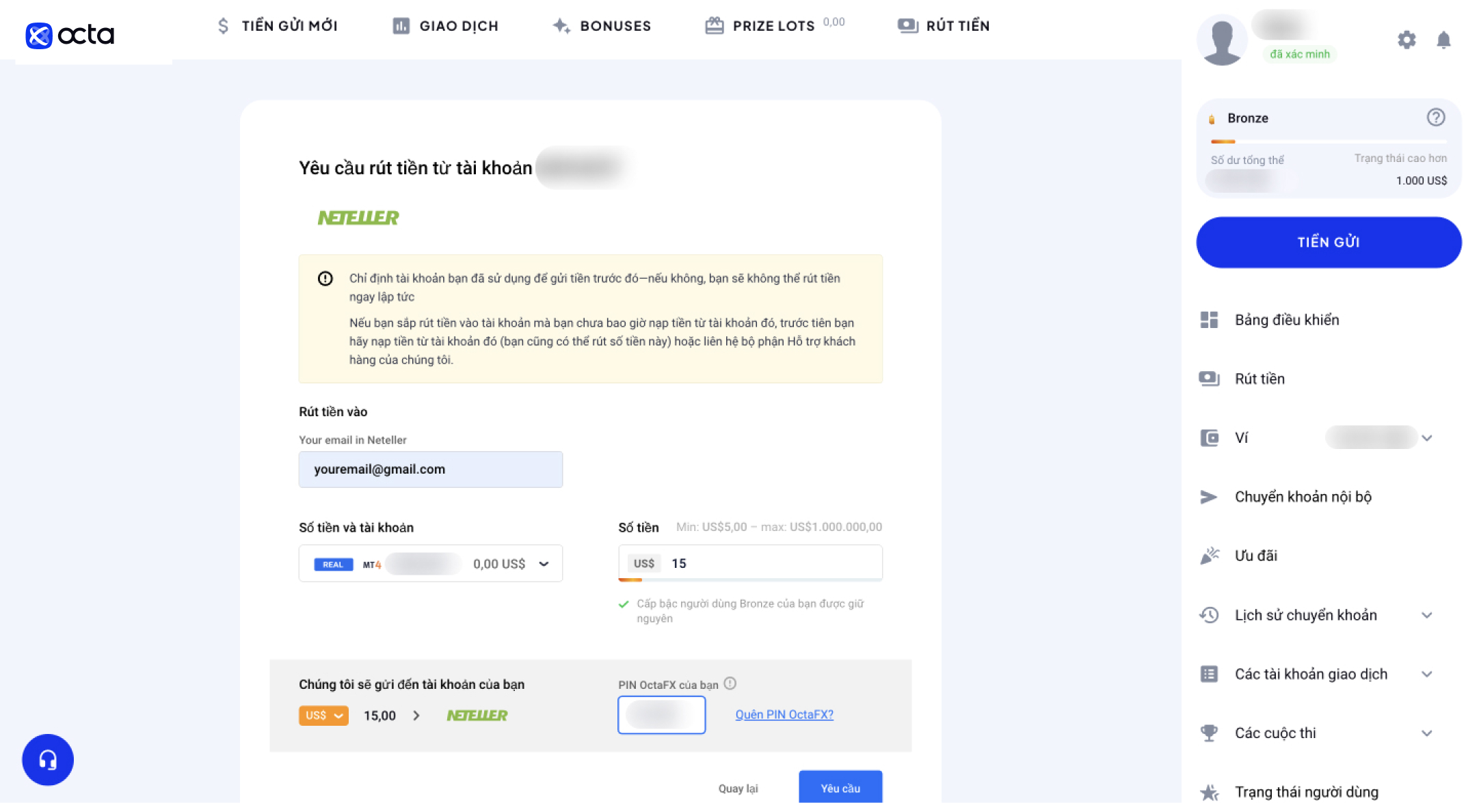Click the Quay lại back link
This screenshot has width=1466, height=803.
[738, 788]
